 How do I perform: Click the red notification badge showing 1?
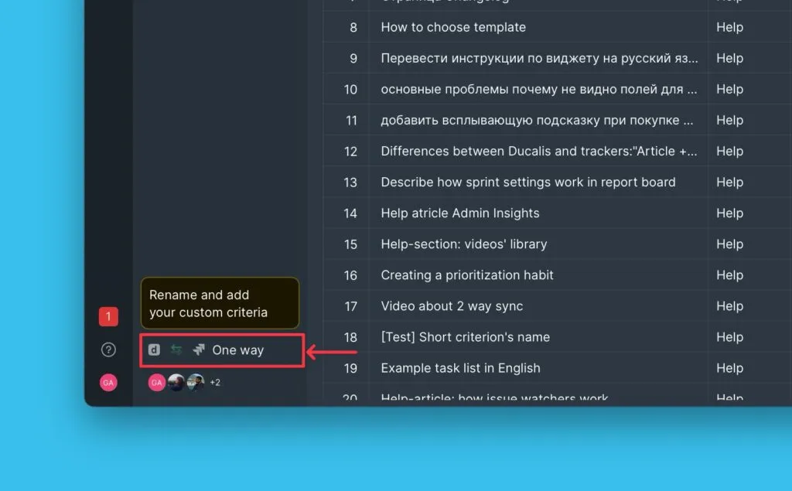108,316
